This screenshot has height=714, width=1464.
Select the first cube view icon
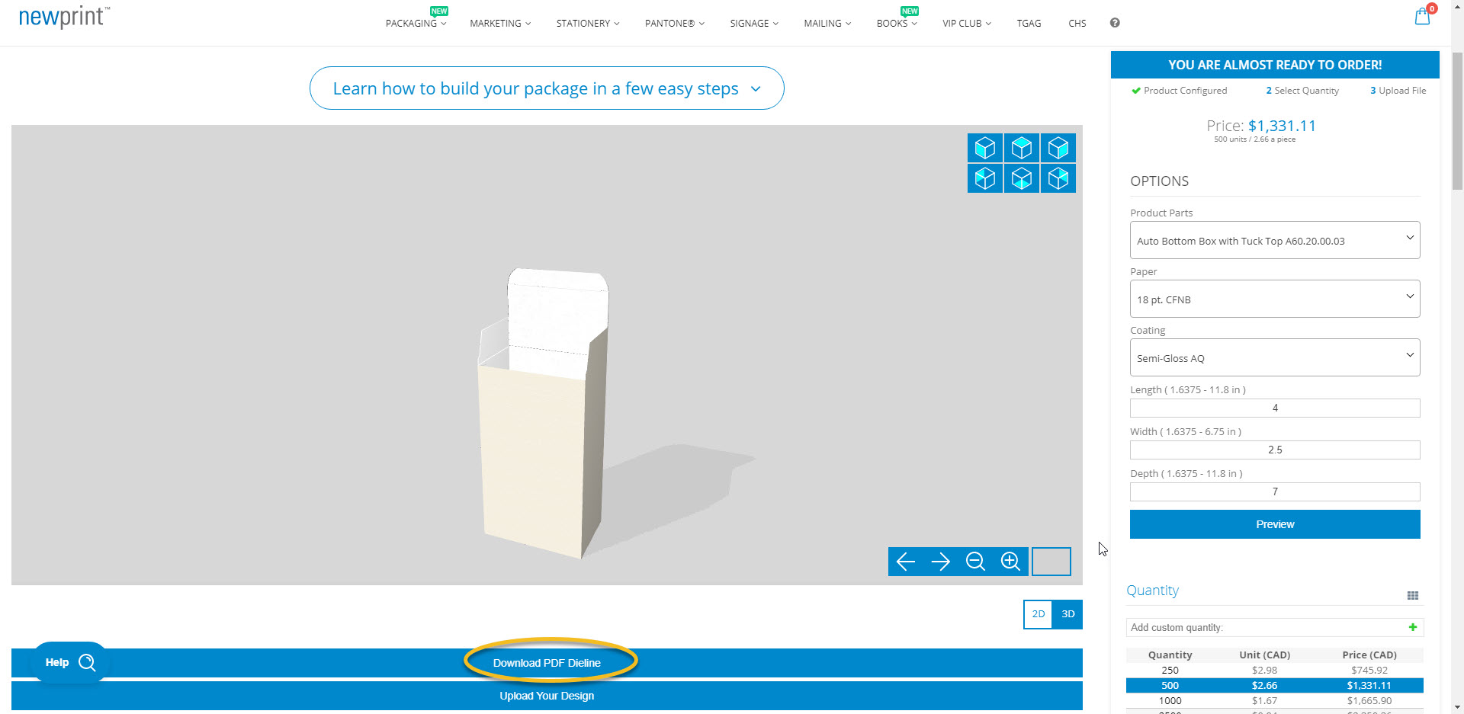pos(984,148)
